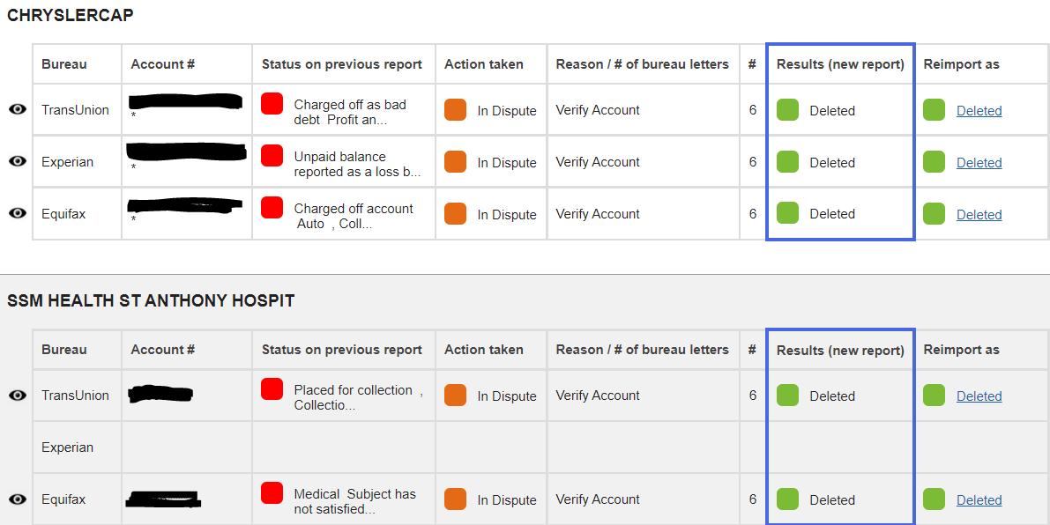Open Deleted link in CHRYSLERCAP TransUnion row
This screenshot has width=1050, height=525.
pyautogui.click(x=979, y=111)
